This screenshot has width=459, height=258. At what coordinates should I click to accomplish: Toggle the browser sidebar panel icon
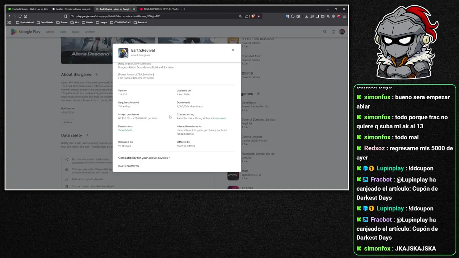tap(317, 16)
